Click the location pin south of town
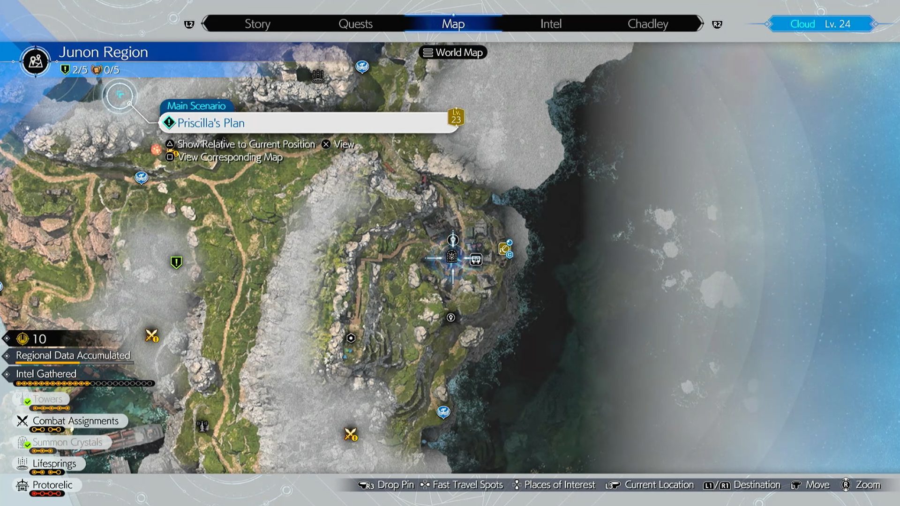 pos(451,318)
